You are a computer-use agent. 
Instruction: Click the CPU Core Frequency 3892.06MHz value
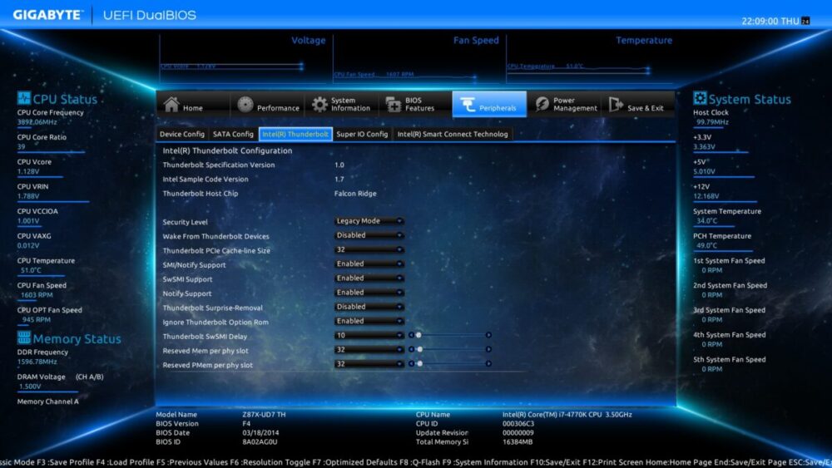[x=37, y=122]
